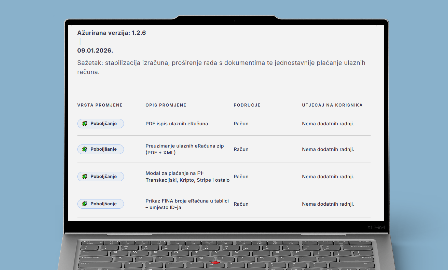Image resolution: width=448 pixels, height=270 pixels.
Task: Click the Račun label in the first row
Action: click(241, 123)
